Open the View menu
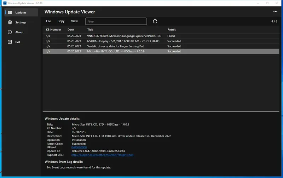 point(74,21)
